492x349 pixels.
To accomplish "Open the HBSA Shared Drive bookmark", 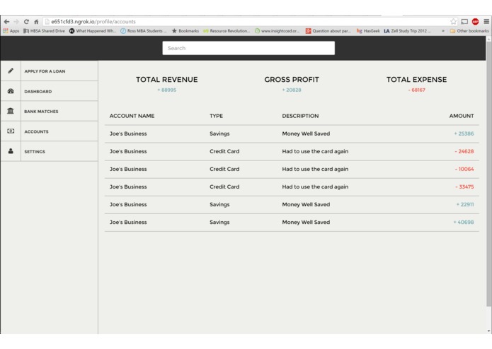I will (44, 30).
